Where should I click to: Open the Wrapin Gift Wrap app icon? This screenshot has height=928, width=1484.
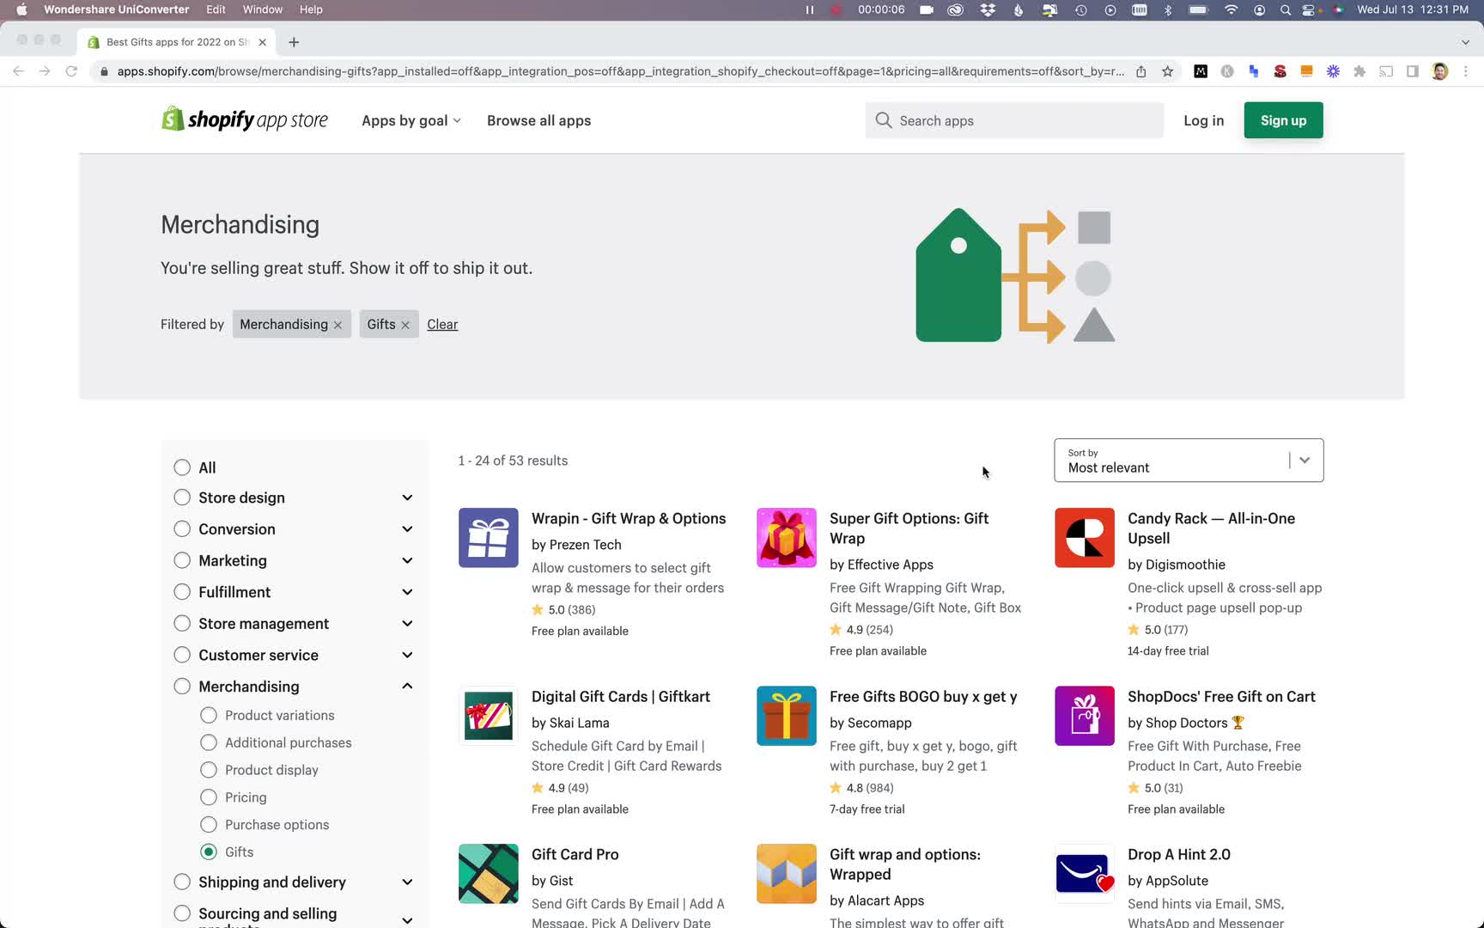pos(488,538)
